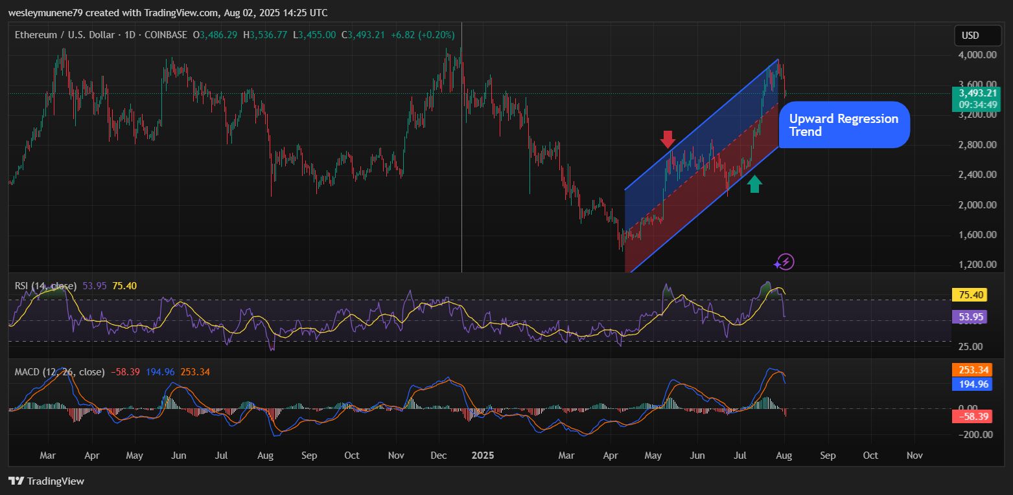Click the 1,600.00 price axis label
Image resolution: width=1013 pixels, height=495 pixels.
978,235
